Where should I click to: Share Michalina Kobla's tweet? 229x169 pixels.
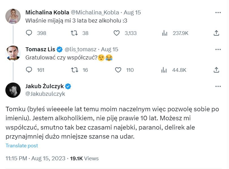click(x=216, y=33)
